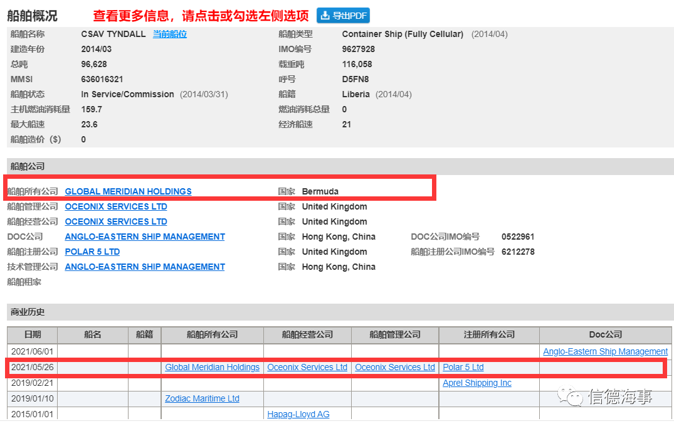Select In Service/Commission status text
Screen dimensions: 674x426
(x=128, y=94)
